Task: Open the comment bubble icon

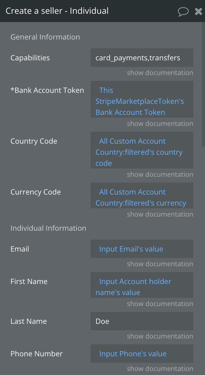Action: pyautogui.click(x=183, y=12)
